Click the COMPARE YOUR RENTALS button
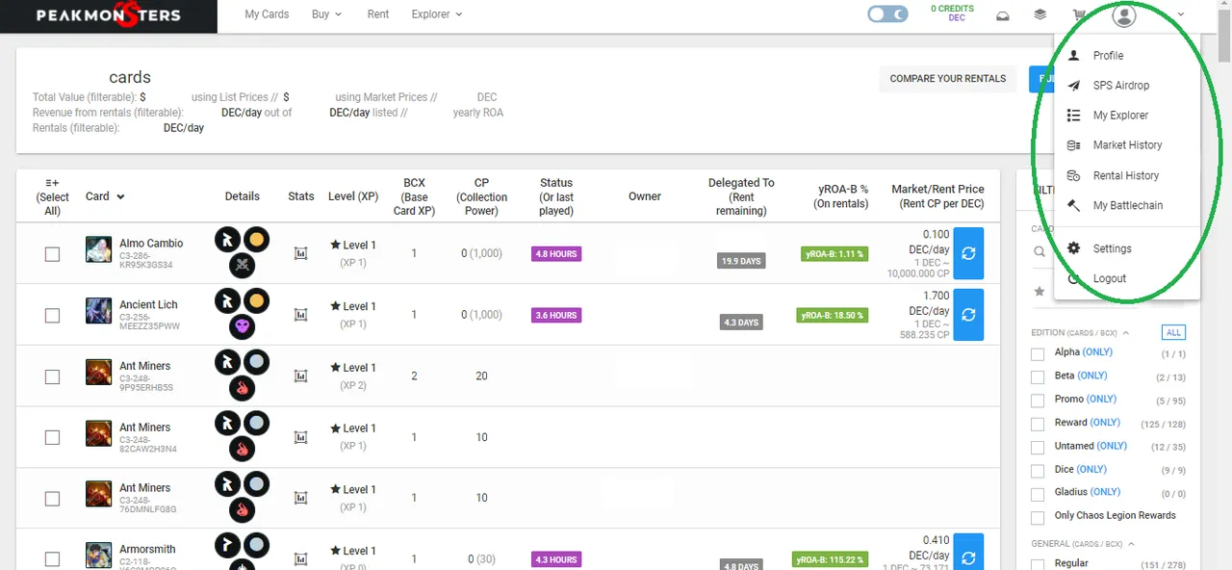This screenshot has height=570, width=1232. point(948,79)
